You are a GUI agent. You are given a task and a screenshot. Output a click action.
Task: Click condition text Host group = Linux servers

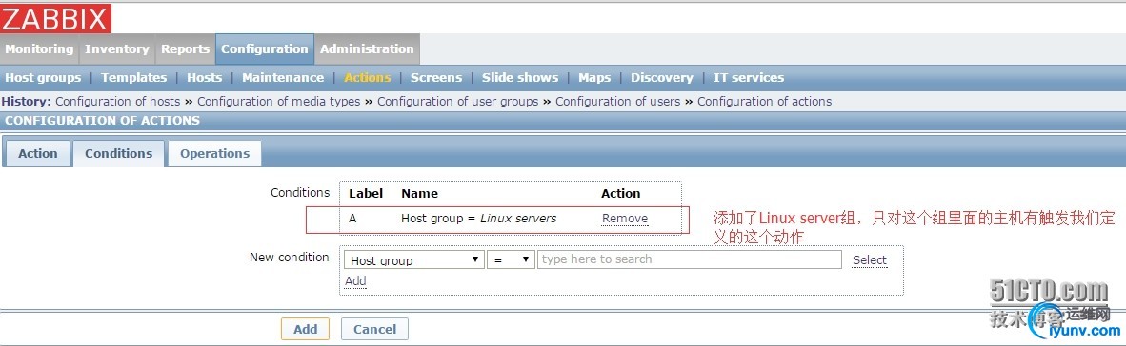pyautogui.click(x=478, y=219)
